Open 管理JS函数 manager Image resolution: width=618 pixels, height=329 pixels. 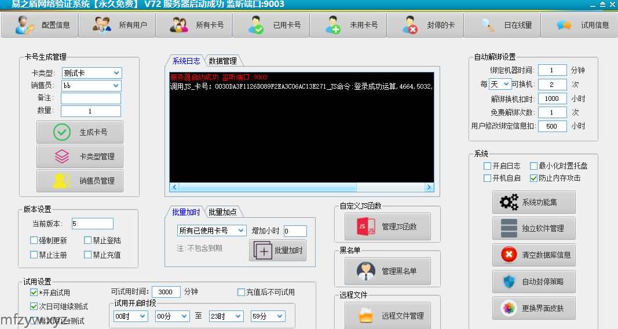point(387,226)
